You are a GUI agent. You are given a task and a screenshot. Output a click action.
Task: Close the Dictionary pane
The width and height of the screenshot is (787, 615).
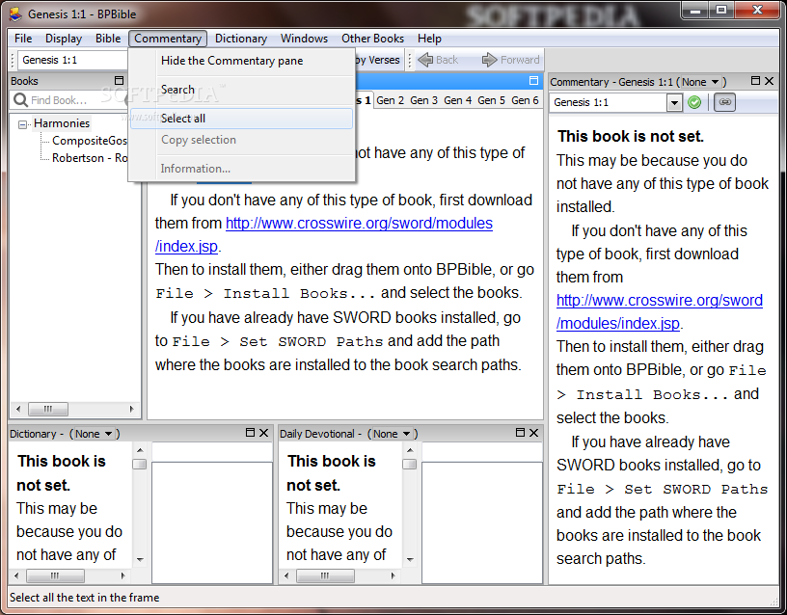[x=263, y=433]
